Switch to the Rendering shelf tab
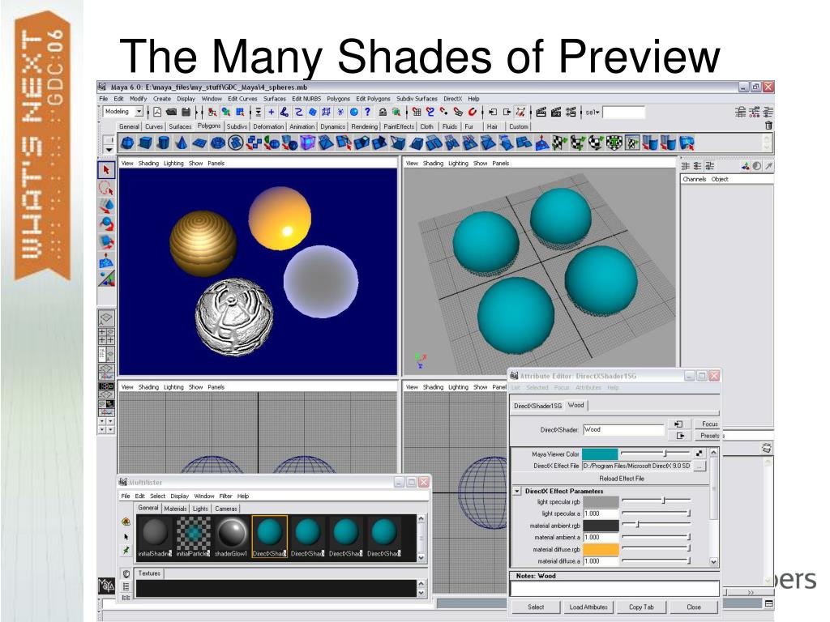 [364, 126]
